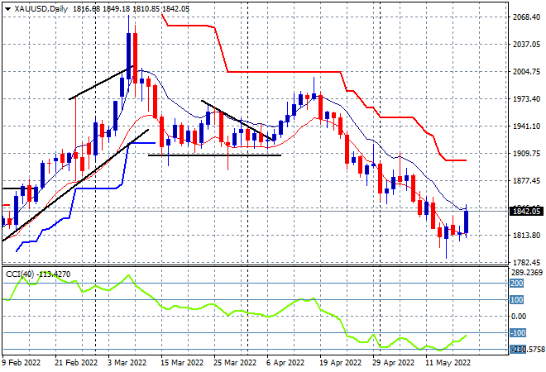Screen dimensions: 546x372
Task: Click the latest blue candle at chart's right edge
Action: pyautogui.click(x=467, y=222)
